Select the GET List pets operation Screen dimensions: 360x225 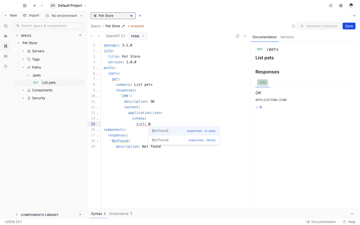[x=49, y=83]
